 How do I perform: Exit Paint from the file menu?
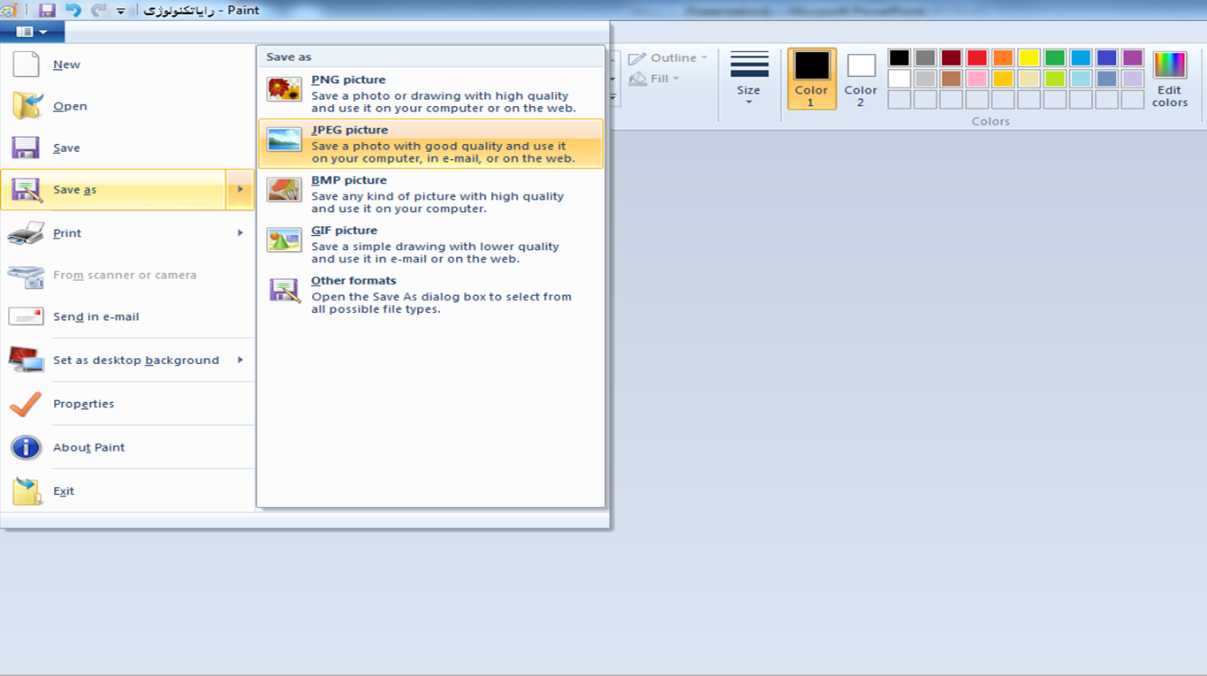tap(64, 491)
